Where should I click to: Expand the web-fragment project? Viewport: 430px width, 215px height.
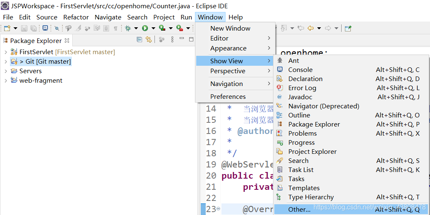click(6, 81)
